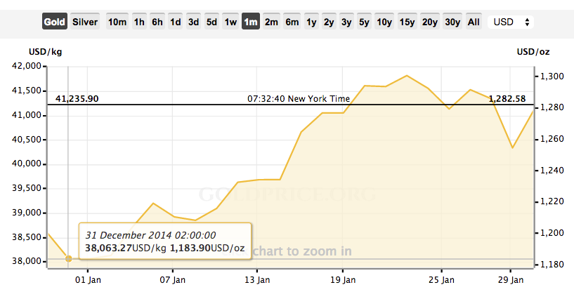Change range to 2m
The height and width of the screenshot is (292, 574).
tap(272, 22)
